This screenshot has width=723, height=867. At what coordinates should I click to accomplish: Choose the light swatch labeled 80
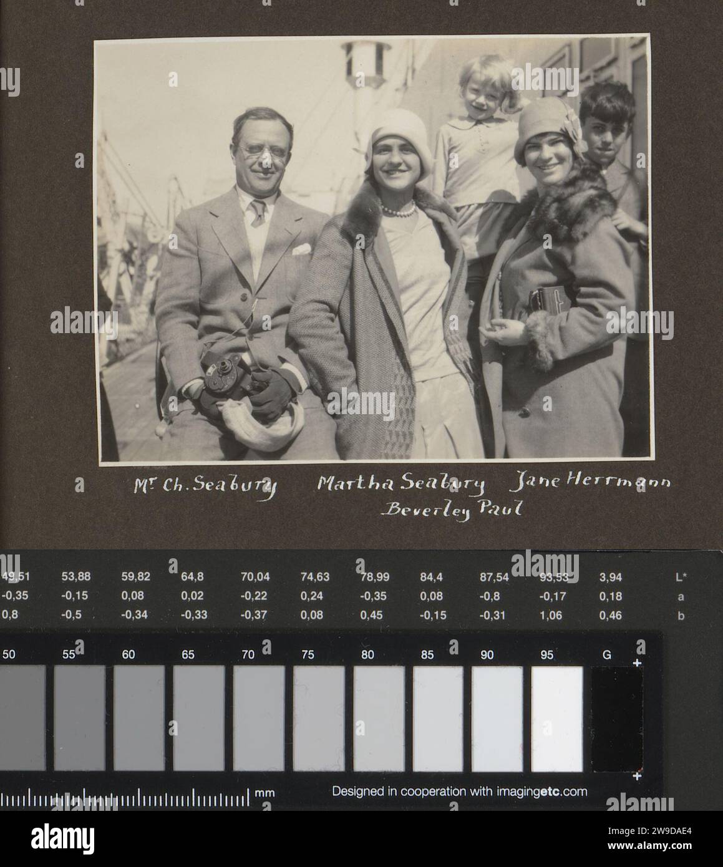[379, 718]
